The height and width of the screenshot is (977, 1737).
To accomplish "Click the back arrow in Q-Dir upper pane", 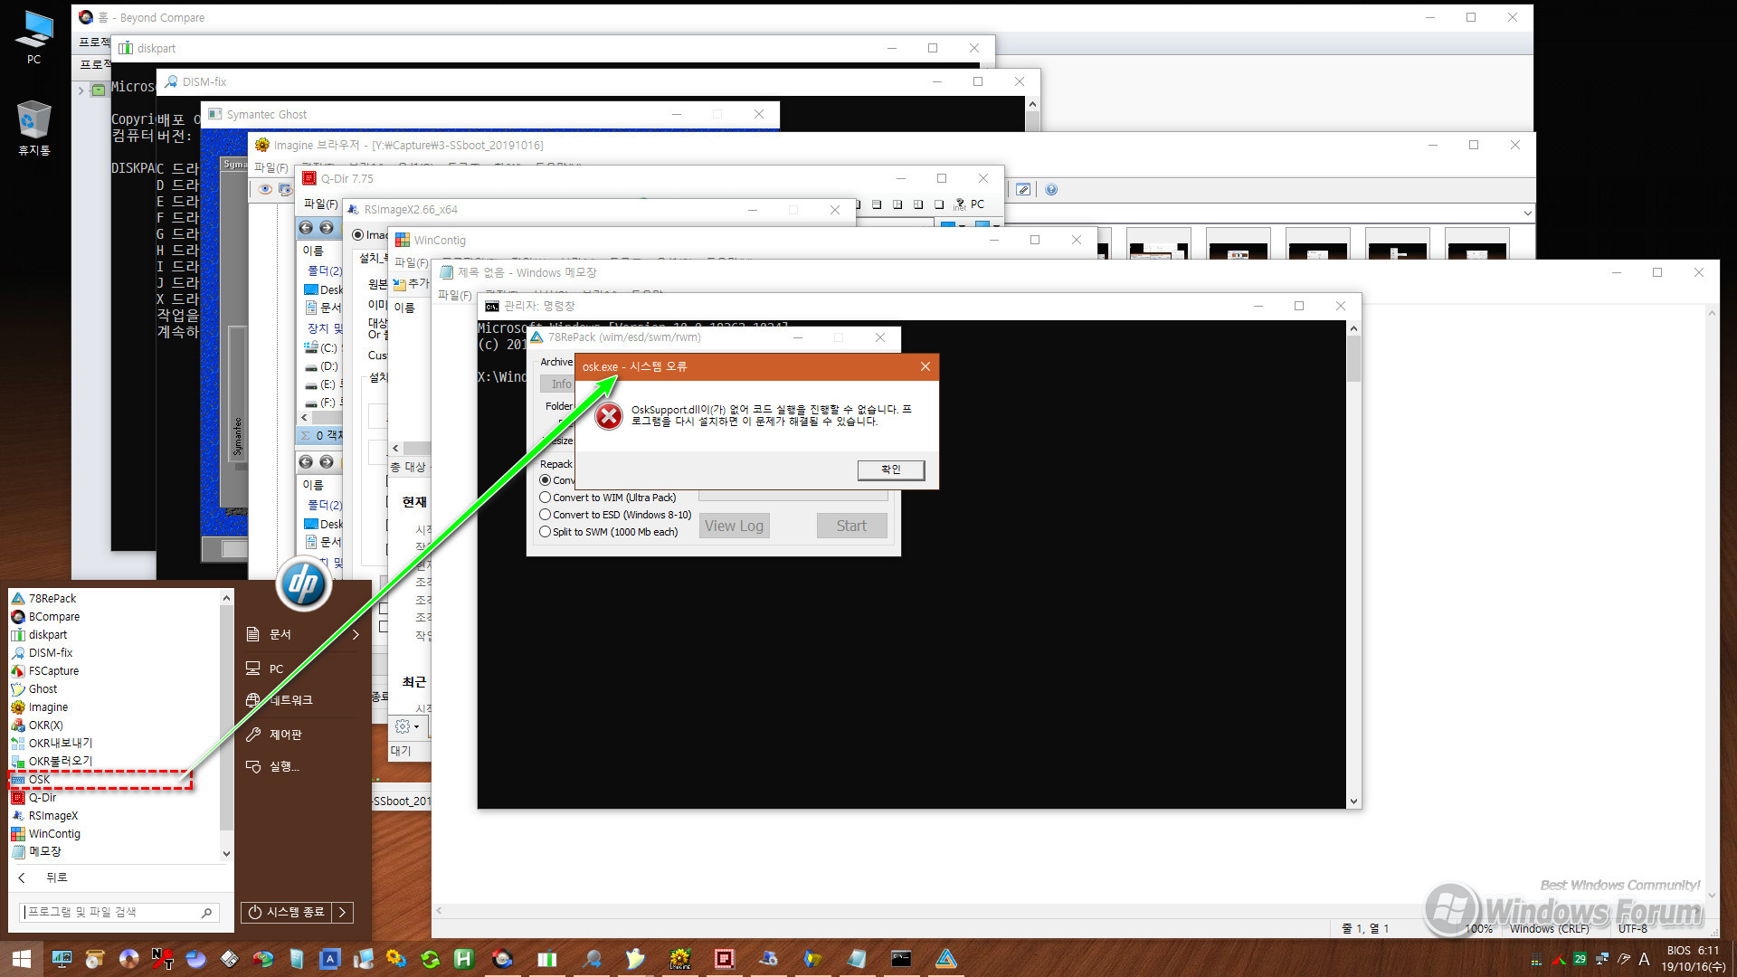I will click(306, 228).
